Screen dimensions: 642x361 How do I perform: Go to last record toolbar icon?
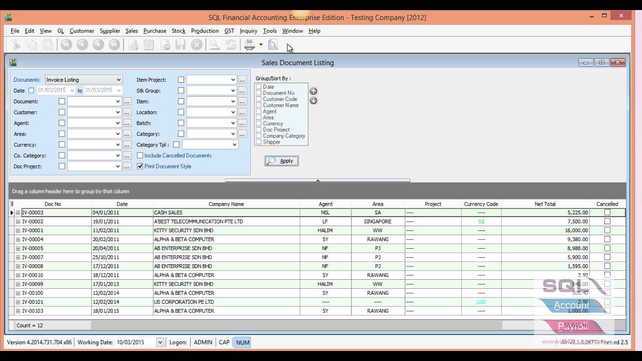coord(114,45)
